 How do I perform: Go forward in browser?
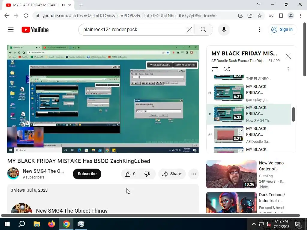(16, 16)
